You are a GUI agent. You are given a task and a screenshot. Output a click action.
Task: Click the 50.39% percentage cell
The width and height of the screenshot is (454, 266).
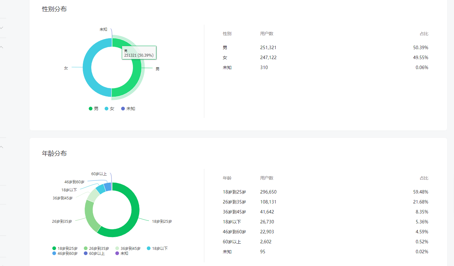click(421, 48)
